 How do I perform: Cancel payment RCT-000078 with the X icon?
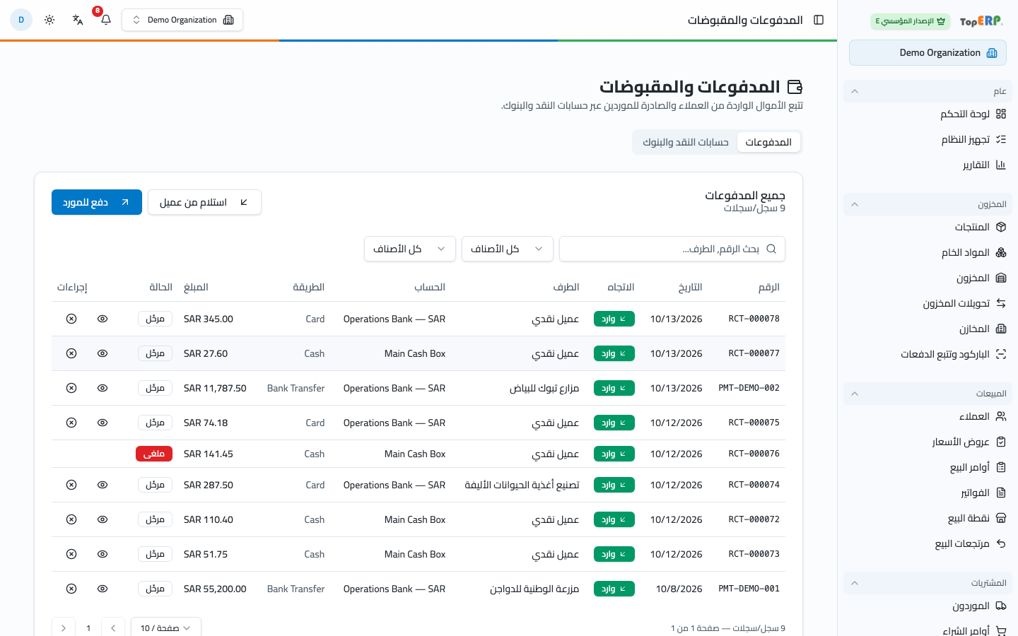click(x=71, y=319)
